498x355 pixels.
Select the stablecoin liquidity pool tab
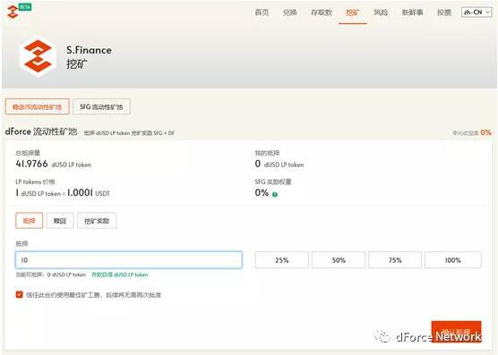(x=37, y=106)
